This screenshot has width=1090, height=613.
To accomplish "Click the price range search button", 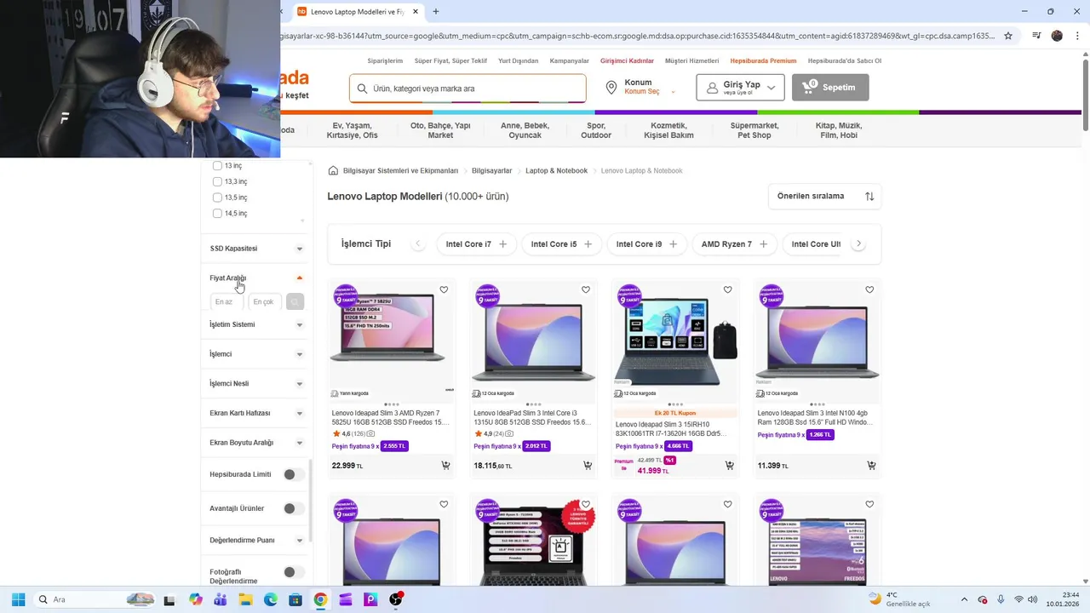I will tap(295, 301).
